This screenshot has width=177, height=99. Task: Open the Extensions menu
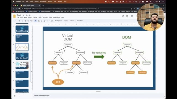click(x=56, y=17)
